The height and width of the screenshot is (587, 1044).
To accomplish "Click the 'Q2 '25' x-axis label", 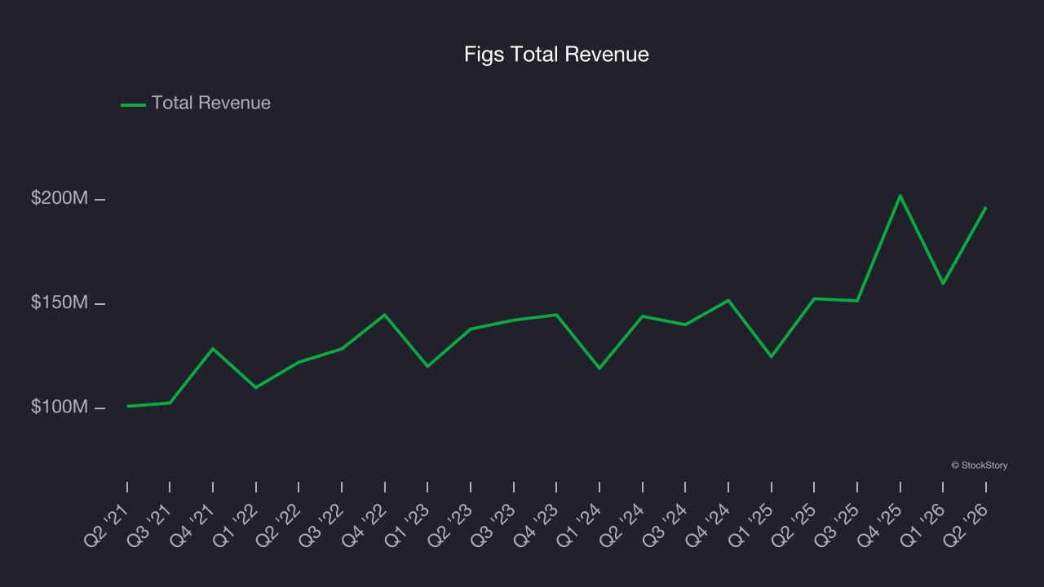I will [795, 525].
